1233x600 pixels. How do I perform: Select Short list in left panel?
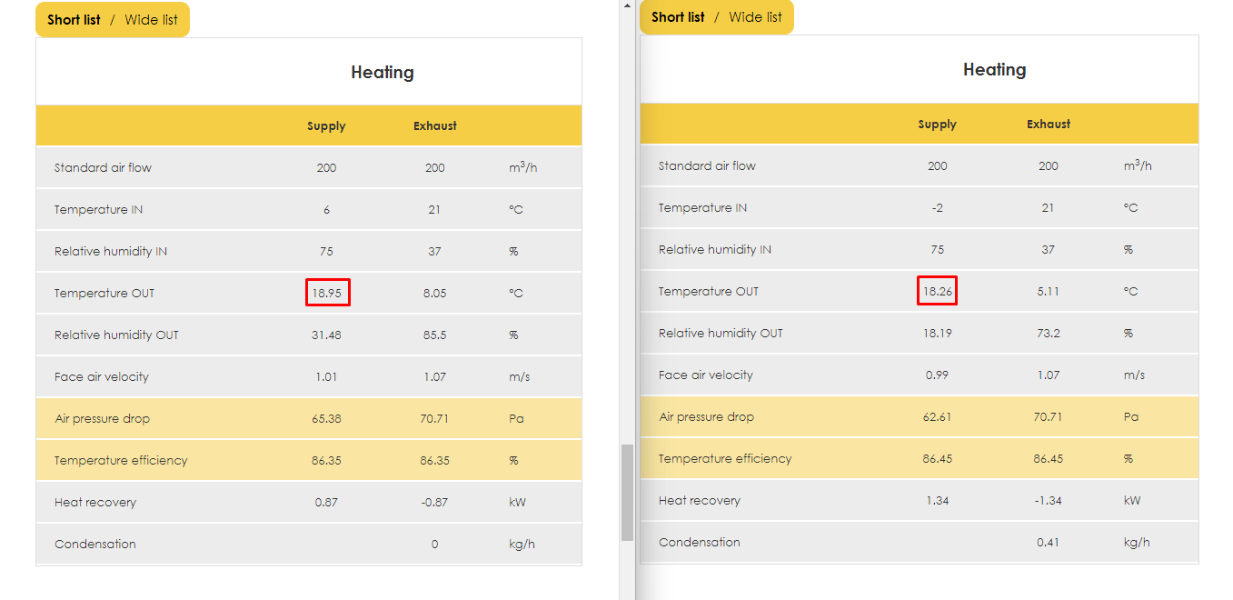pos(74,19)
